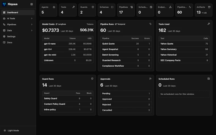Open the Dashboard menu item
Viewport: 216px width, 135px height.
click(18, 13)
